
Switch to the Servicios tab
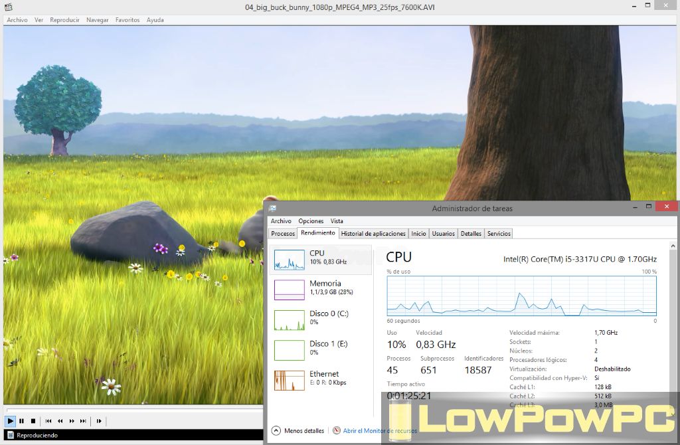click(499, 233)
